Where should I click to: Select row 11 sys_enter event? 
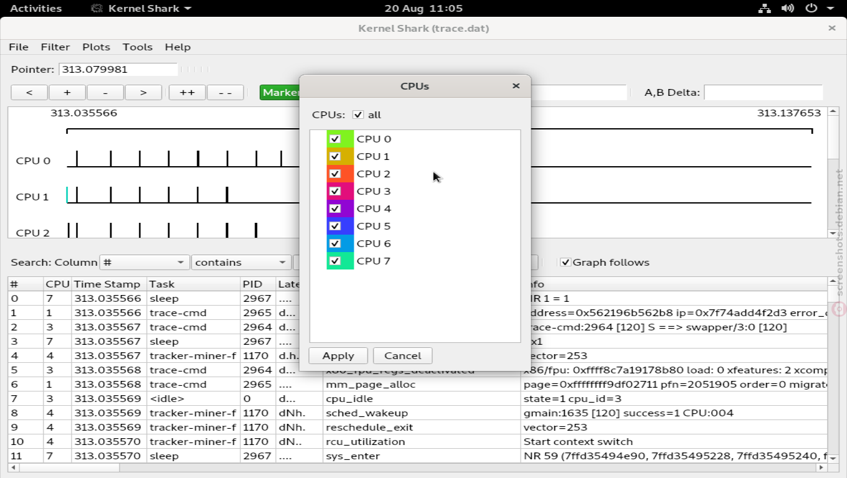click(417, 456)
